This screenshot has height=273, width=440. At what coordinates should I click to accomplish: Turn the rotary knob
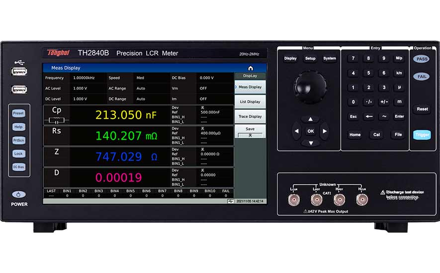point(310,87)
